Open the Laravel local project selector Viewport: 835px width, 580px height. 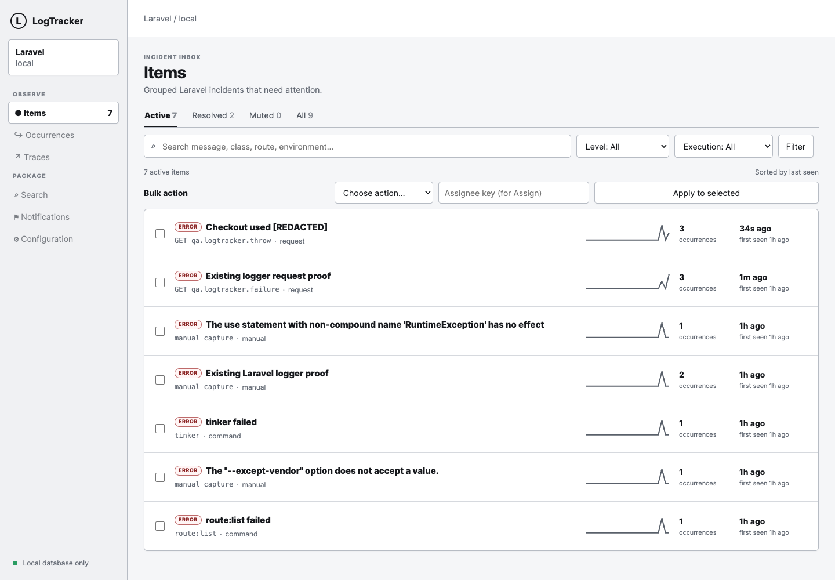63,57
